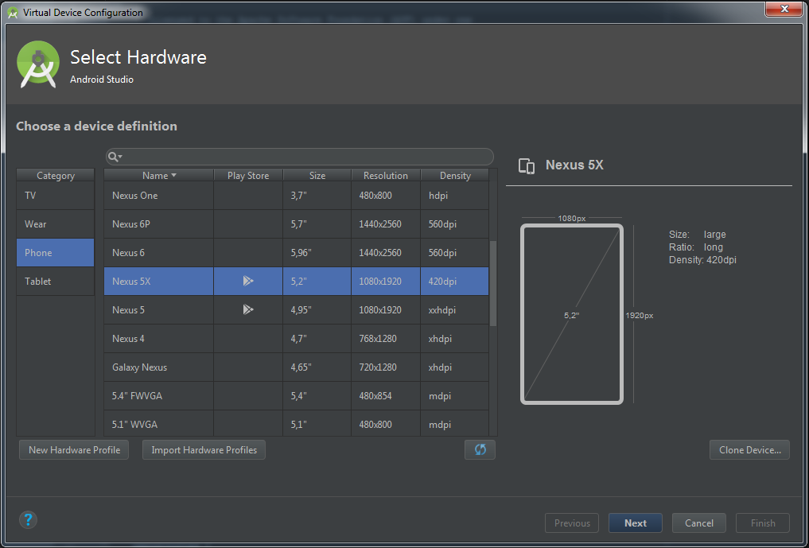This screenshot has height=548, width=809.
Task: Click the Android Studio logo in header
Action: pos(38,64)
